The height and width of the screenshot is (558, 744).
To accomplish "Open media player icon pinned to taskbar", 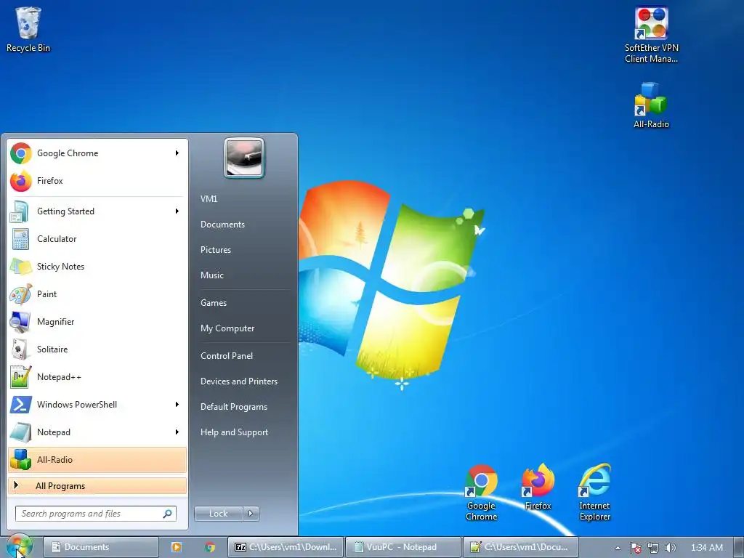I will tap(176, 547).
